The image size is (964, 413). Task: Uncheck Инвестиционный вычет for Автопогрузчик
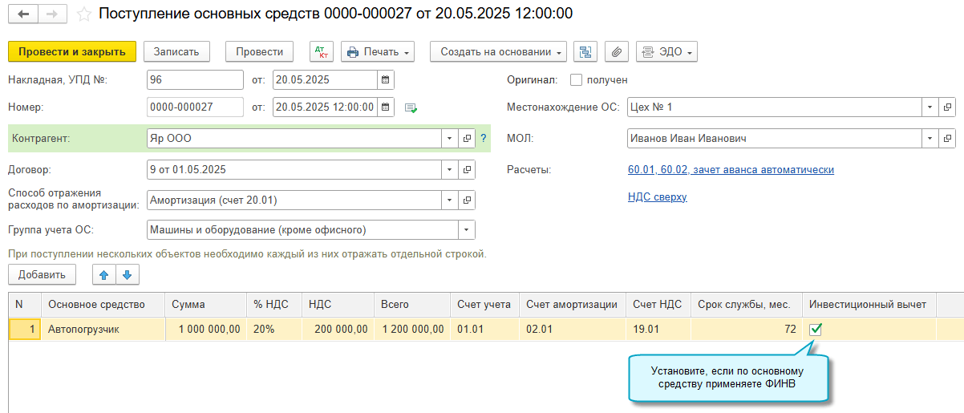pyautogui.click(x=816, y=329)
